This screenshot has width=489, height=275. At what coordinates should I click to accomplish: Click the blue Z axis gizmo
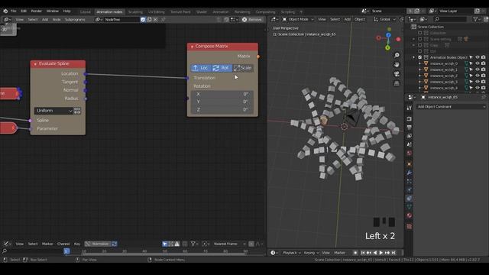[x=388, y=35]
